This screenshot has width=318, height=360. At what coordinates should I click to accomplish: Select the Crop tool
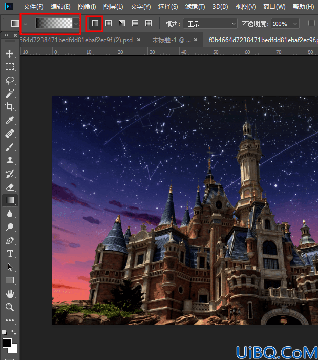(9, 106)
